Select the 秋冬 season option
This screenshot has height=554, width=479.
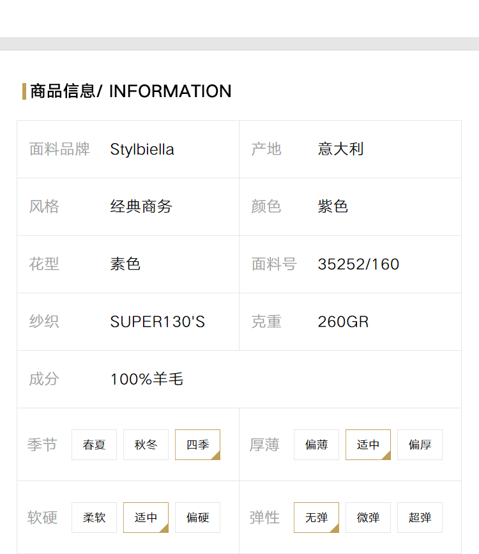[146, 445]
